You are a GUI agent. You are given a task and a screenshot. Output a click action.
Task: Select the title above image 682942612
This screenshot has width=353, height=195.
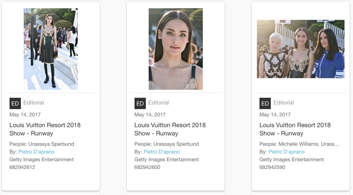[45, 129]
